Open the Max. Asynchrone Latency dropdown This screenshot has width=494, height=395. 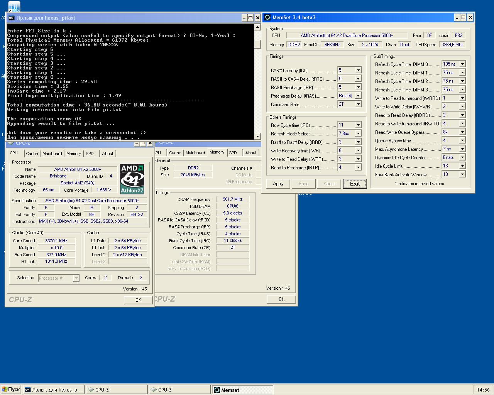[462, 149]
